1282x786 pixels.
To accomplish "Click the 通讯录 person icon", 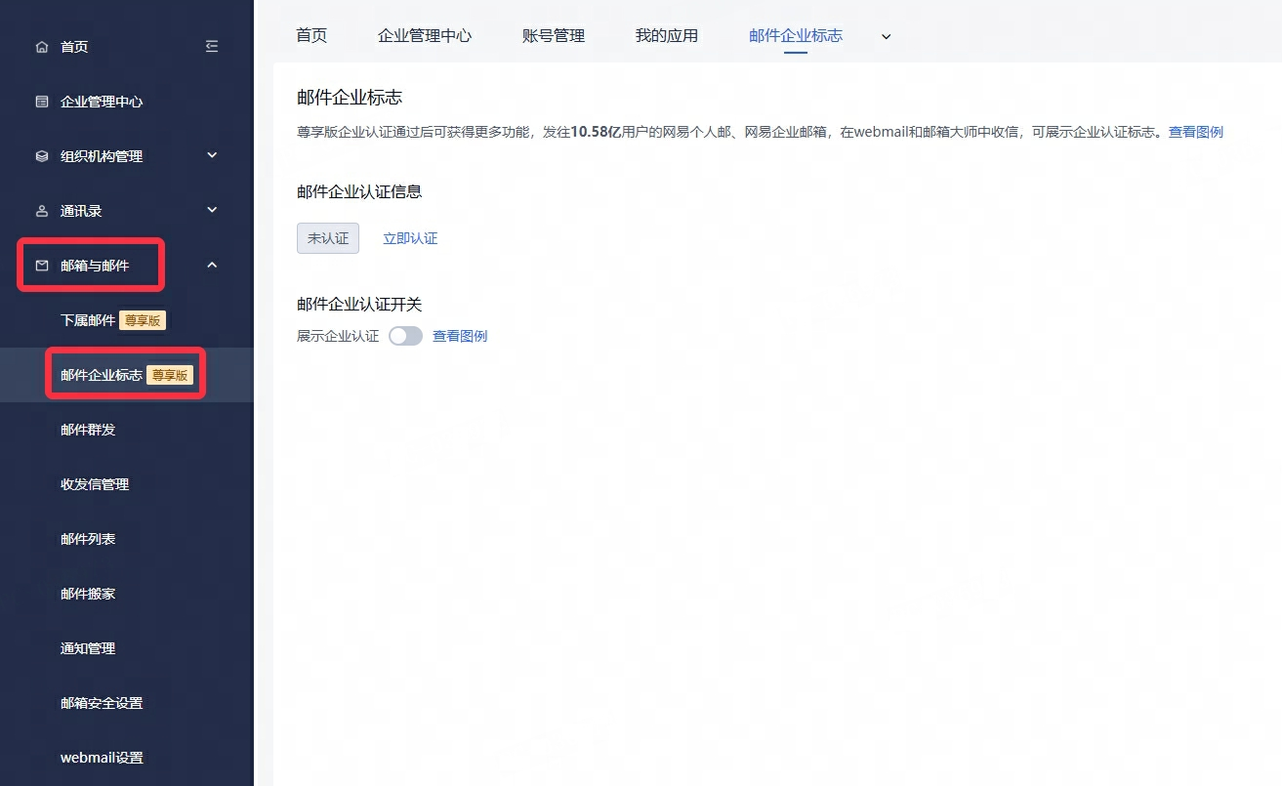I will tap(41, 211).
